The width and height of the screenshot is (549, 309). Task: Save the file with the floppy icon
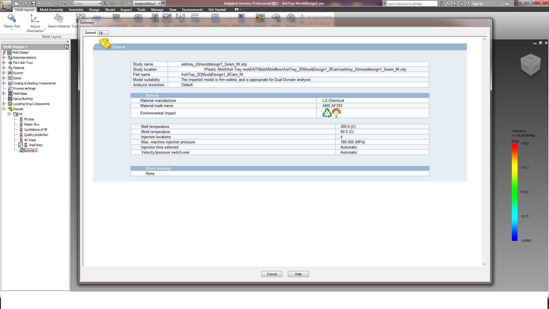34,3
